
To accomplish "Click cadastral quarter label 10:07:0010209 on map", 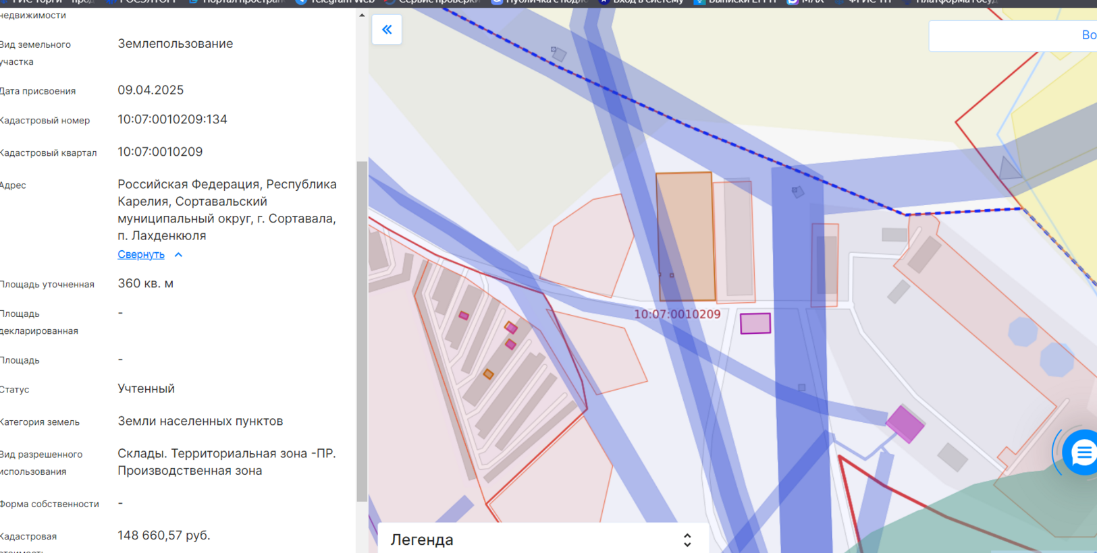I will 677,314.
